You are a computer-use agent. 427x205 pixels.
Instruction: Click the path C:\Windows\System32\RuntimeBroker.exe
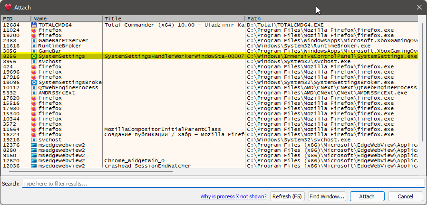pos(309,46)
